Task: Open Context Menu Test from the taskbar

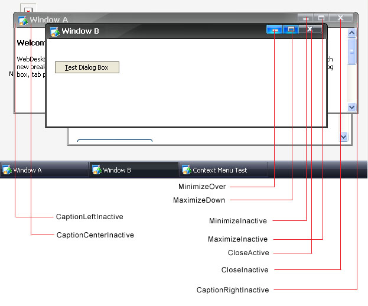Action: [223, 170]
